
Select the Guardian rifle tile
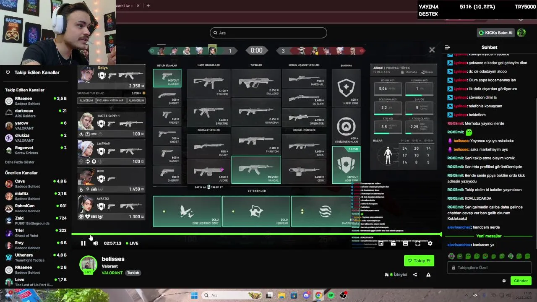256,112
